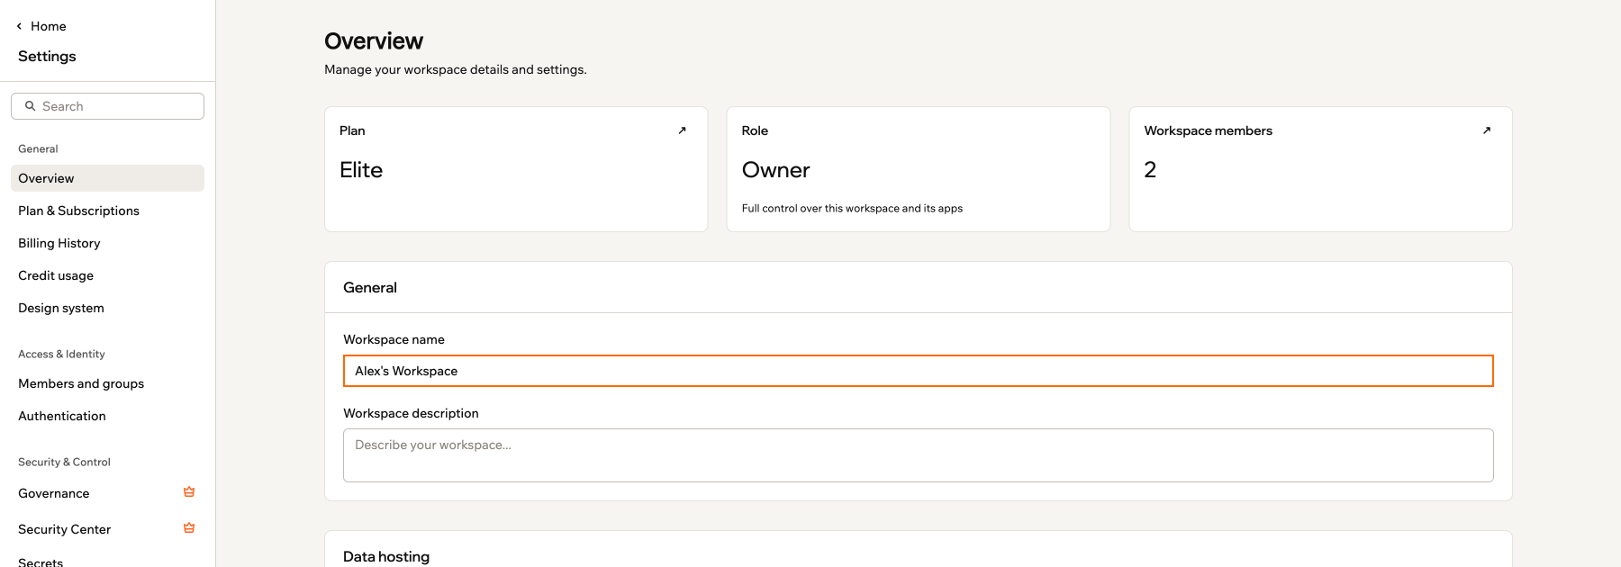Click the Workspace name input field
Image resolution: width=1621 pixels, height=567 pixels.
coord(918,371)
